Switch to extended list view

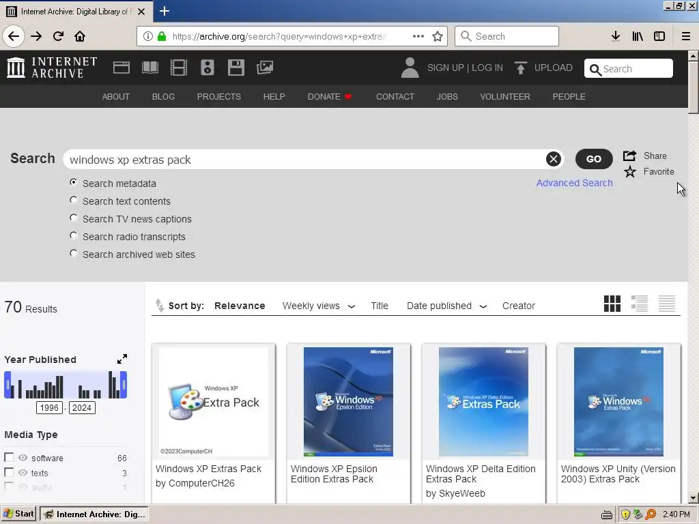[639, 304]
